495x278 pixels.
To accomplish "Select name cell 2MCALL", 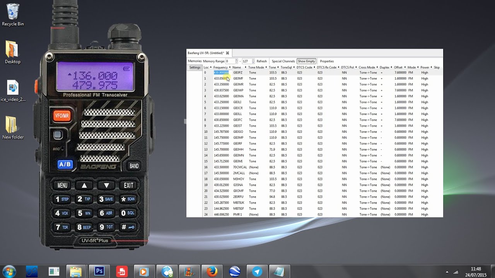I will [x=239, y=173].
